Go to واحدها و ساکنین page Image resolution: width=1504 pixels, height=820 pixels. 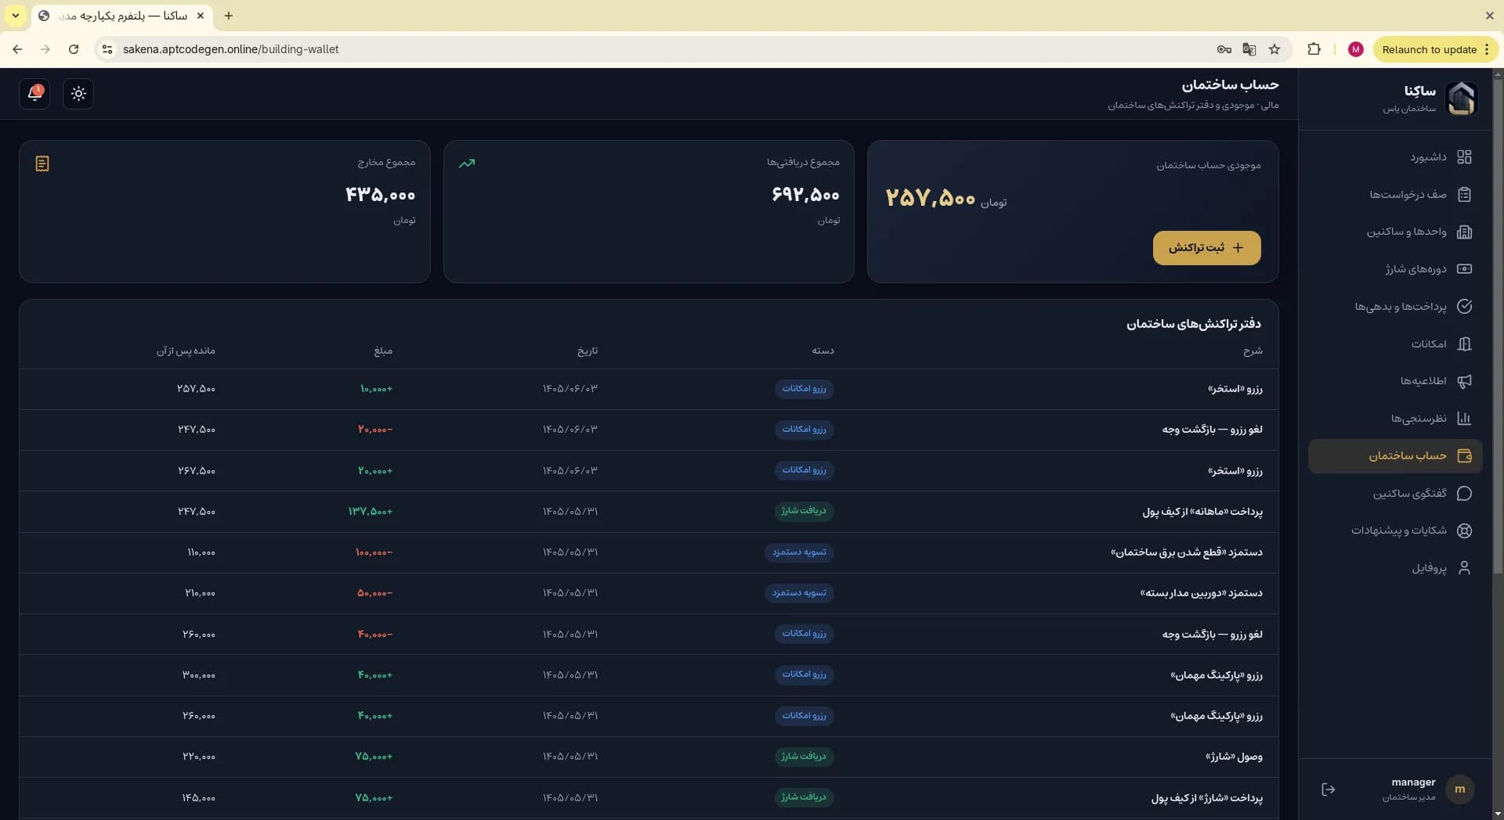1395,232
